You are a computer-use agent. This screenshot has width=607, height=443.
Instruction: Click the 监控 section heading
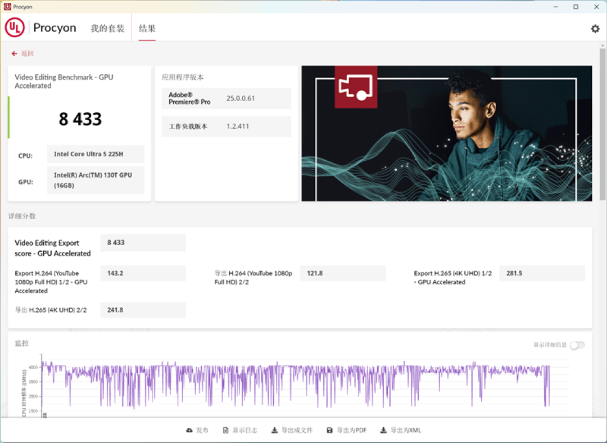(22, 343)
